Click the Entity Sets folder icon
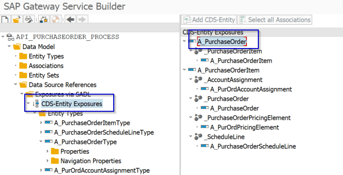Image resolution: width=343 pixels, height=175 pixels. (23, 75)
